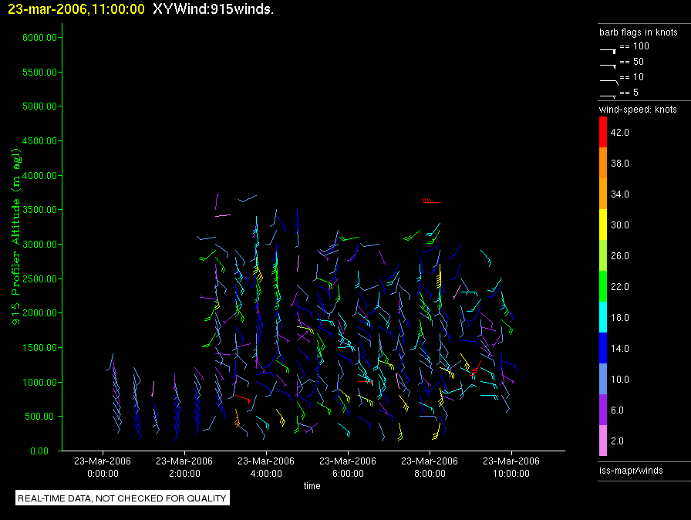Screen dimensions: 691x520
Task: Click the 5500.00 altitude tick label
Action: [39, 73]
